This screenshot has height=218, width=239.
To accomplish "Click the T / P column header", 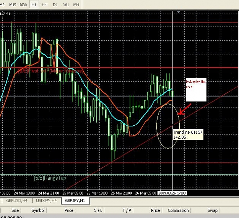I will pyautogui.click(x=127, y=210).
